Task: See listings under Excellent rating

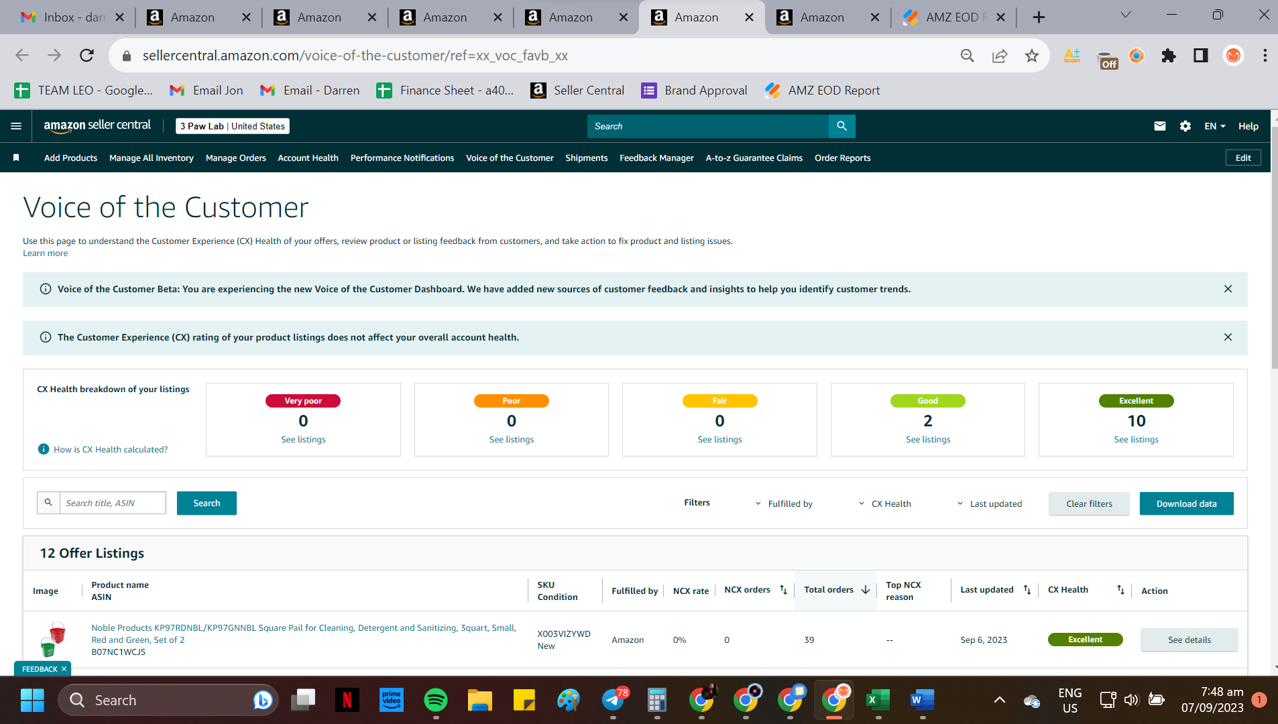Action: click(x=1136, y=440)
